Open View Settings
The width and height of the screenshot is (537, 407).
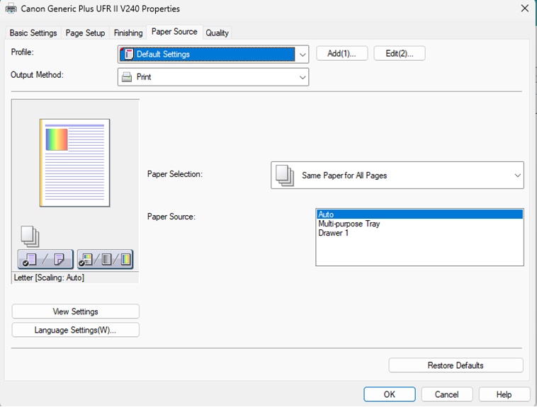point(75,311)
